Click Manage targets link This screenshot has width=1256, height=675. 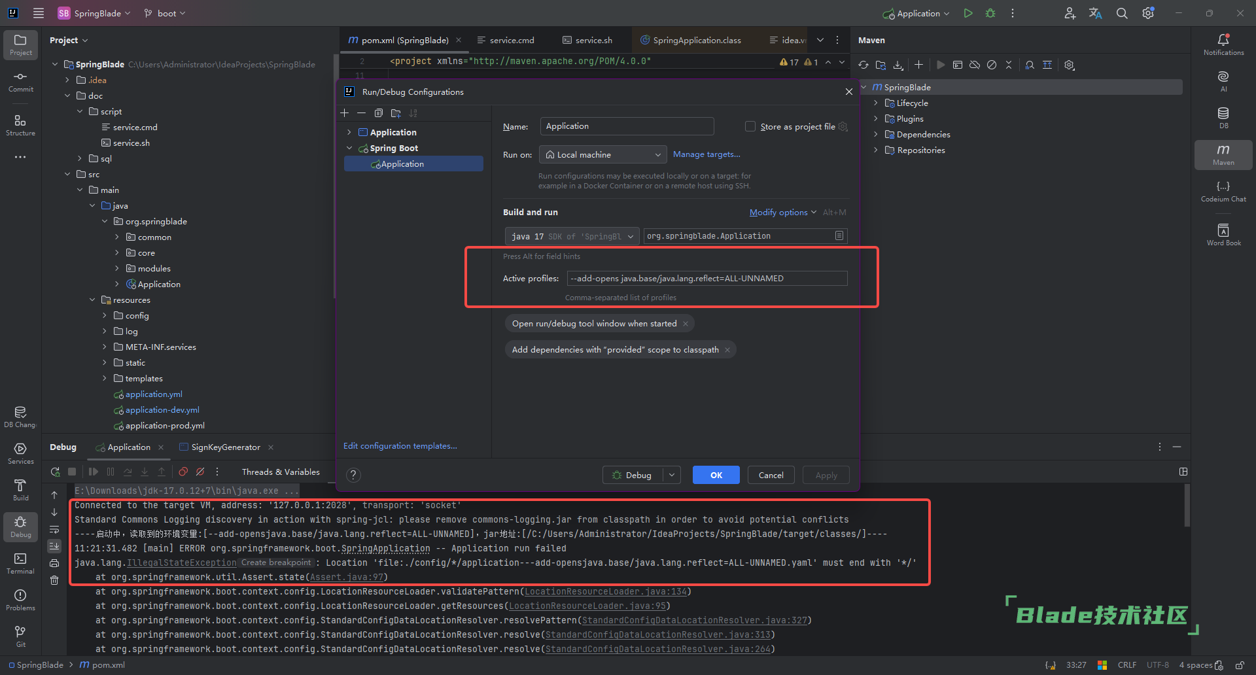point(706,154)
